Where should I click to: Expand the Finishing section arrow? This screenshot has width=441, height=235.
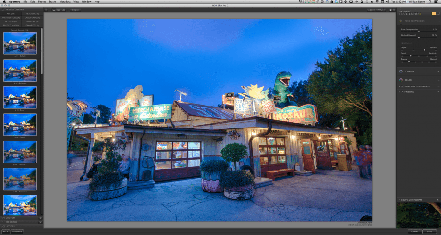(399, 92)
